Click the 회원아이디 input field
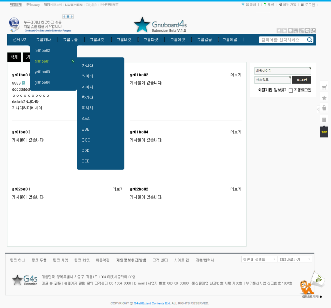Image resolution: width=331 pixels, height=308 pixels. [283, 71]
